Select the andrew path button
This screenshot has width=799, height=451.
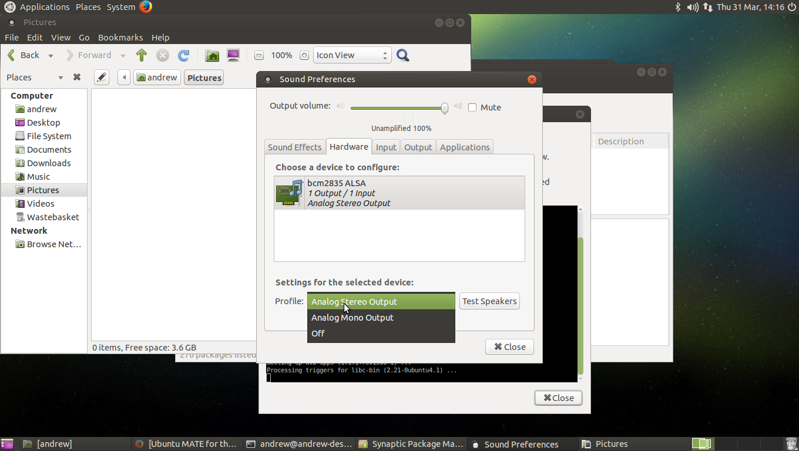click(157, 78)
